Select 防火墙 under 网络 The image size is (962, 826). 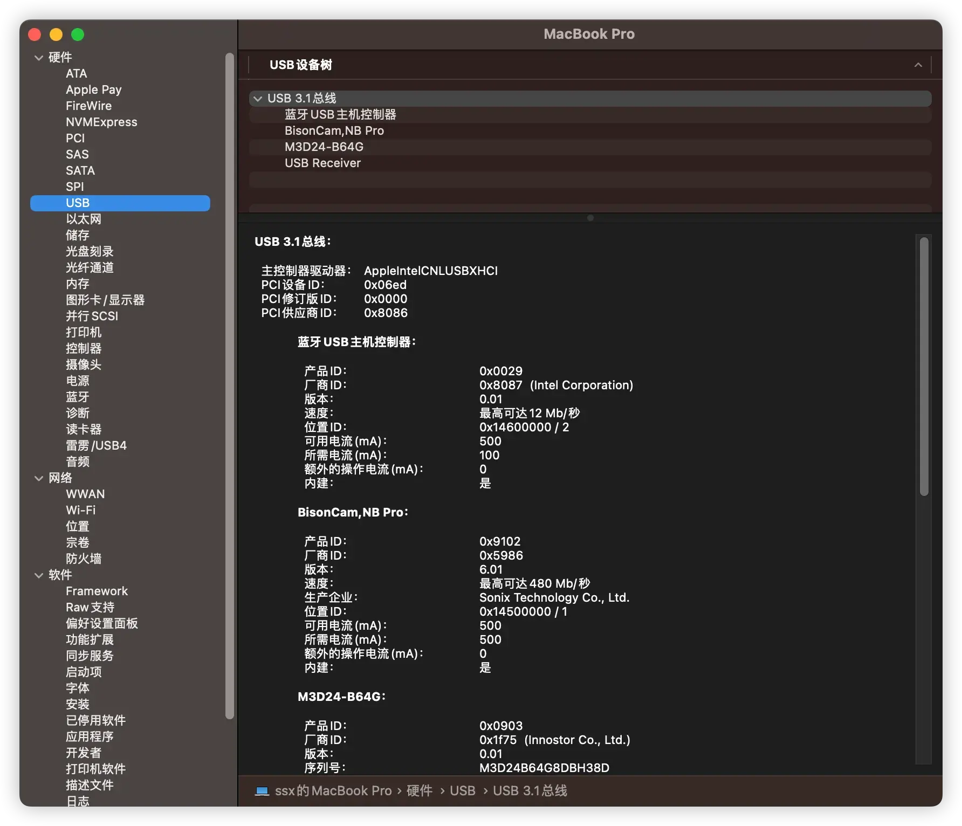(84, 559)
